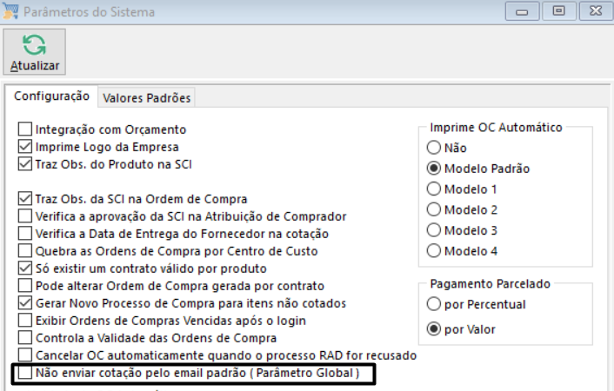This screenshot has width=614, height=391.
Task: Uncheck Imprime Logo da Empresa
Action: tap(25, 147)
